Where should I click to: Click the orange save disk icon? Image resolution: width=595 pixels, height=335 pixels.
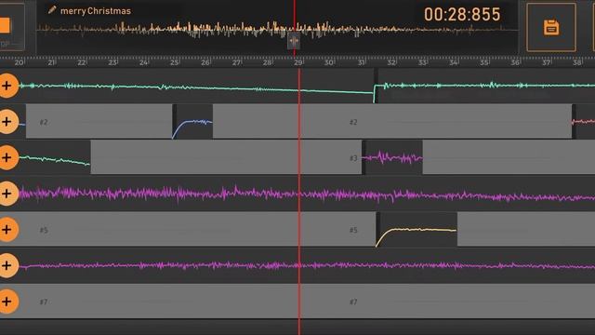[551, 27]
